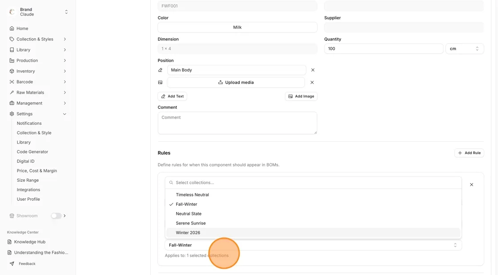
Task: Focus the Quantity field showing 100
Action: tap(384, 48)
